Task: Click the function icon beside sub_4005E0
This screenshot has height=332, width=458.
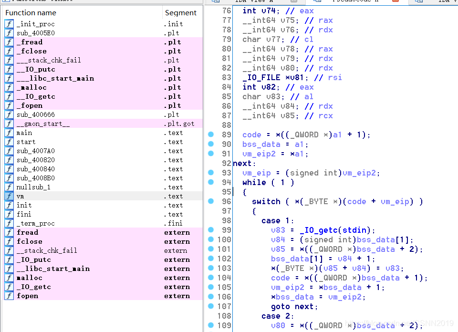Action: click(9, 33)
